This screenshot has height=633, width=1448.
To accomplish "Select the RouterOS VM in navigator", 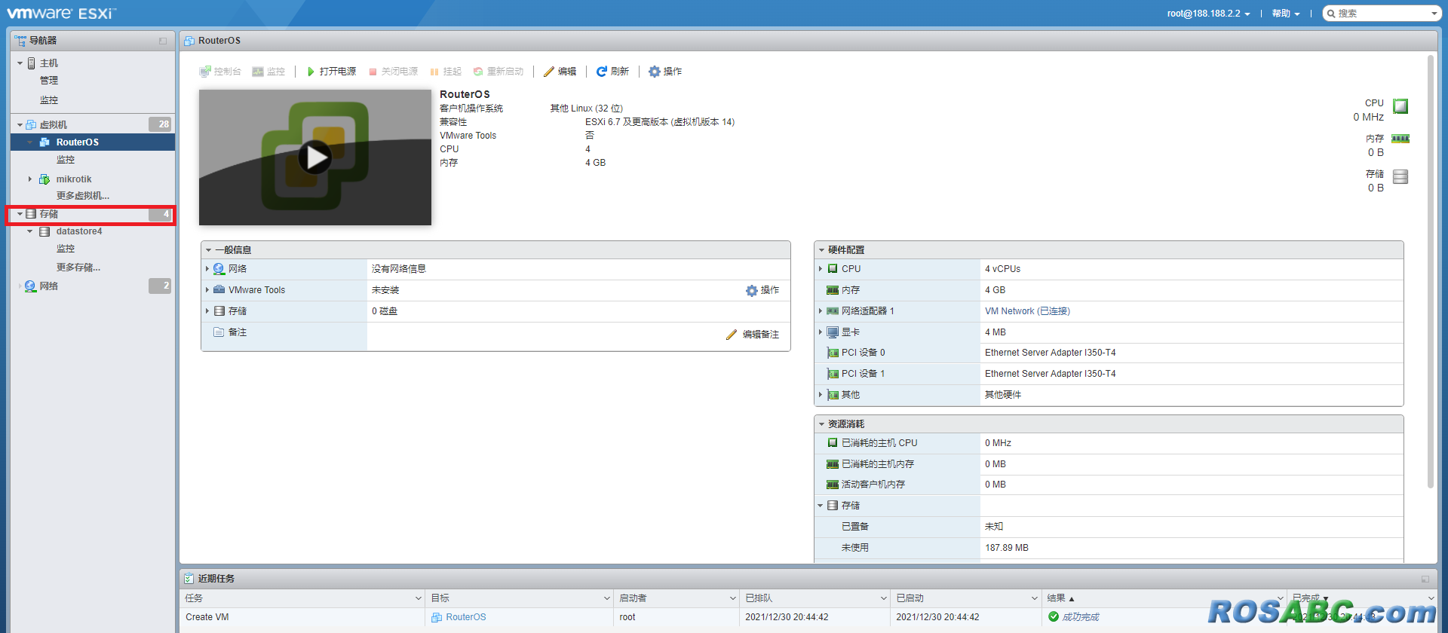I will [x=77, y=142].
